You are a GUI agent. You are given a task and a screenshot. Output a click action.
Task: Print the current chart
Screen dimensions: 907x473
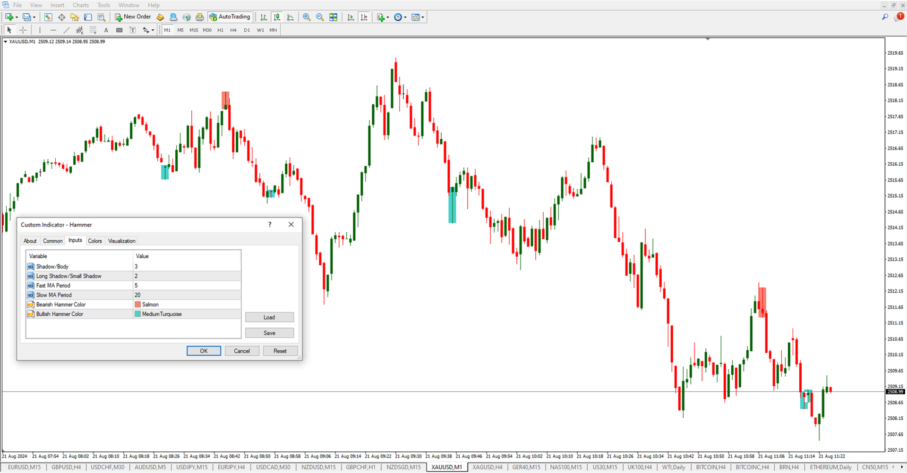(x=200, y=17)
